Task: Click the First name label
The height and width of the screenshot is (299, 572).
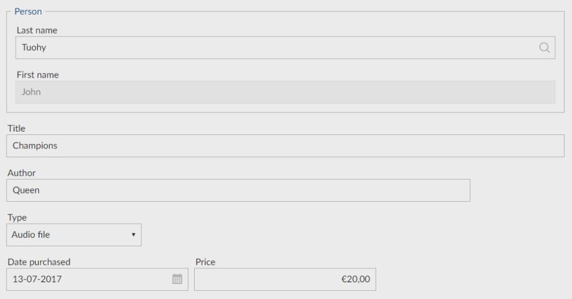Action: click(37, 75)
